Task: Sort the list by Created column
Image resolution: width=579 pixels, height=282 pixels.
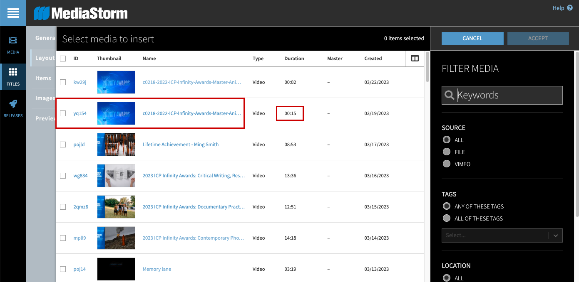Action: tap(373, 59)
